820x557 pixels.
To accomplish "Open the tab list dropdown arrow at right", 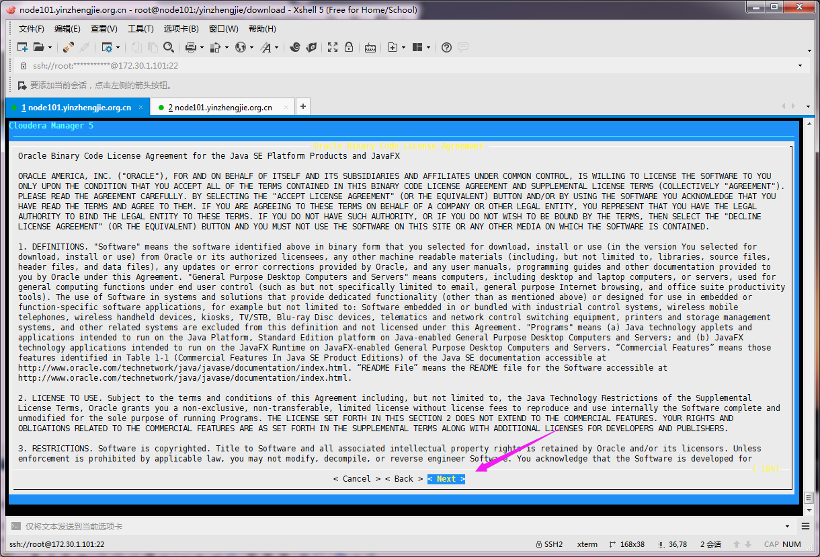I will (x=808, y=106).
